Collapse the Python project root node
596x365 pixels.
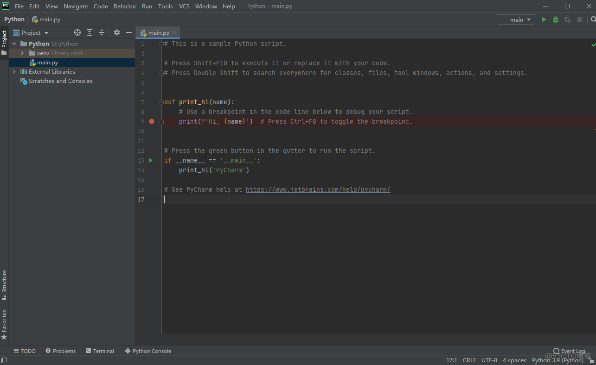click(x=14, y=44)
